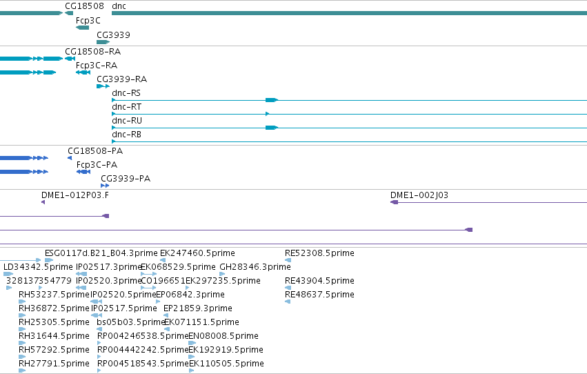Click the CG18508-RA transcript

pos(70,59)
